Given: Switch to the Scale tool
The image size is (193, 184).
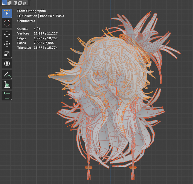Looking at the screenshot, I should [7, 54].
